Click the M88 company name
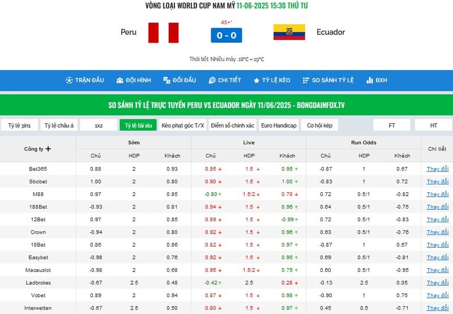 pos(38,194)
